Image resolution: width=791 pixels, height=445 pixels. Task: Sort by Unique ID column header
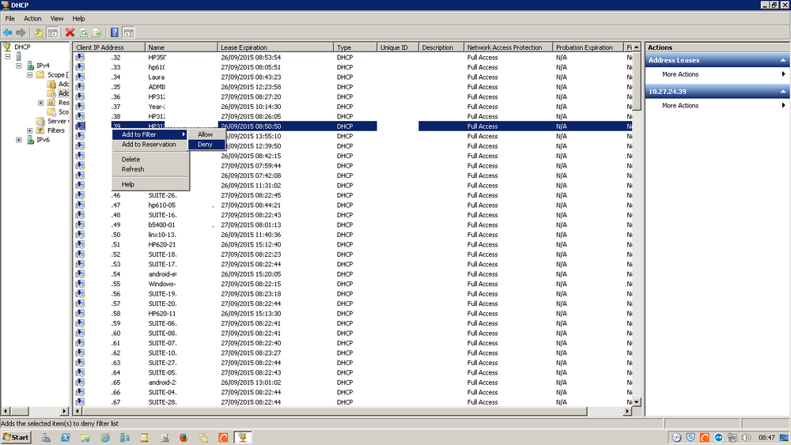coord(398,47)
